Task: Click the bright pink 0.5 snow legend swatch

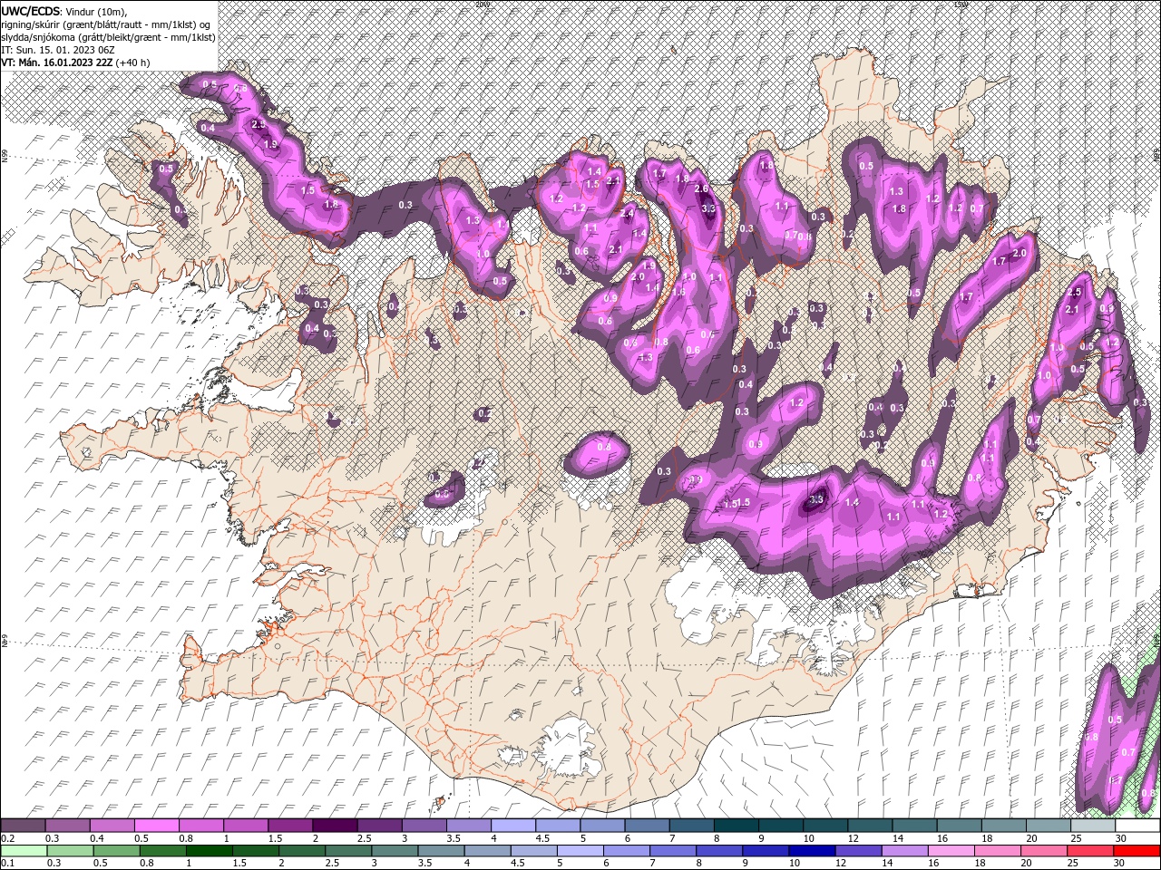Action: point(156,826)
